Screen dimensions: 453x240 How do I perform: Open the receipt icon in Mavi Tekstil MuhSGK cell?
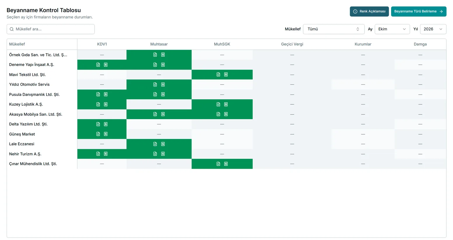(226, 74)
